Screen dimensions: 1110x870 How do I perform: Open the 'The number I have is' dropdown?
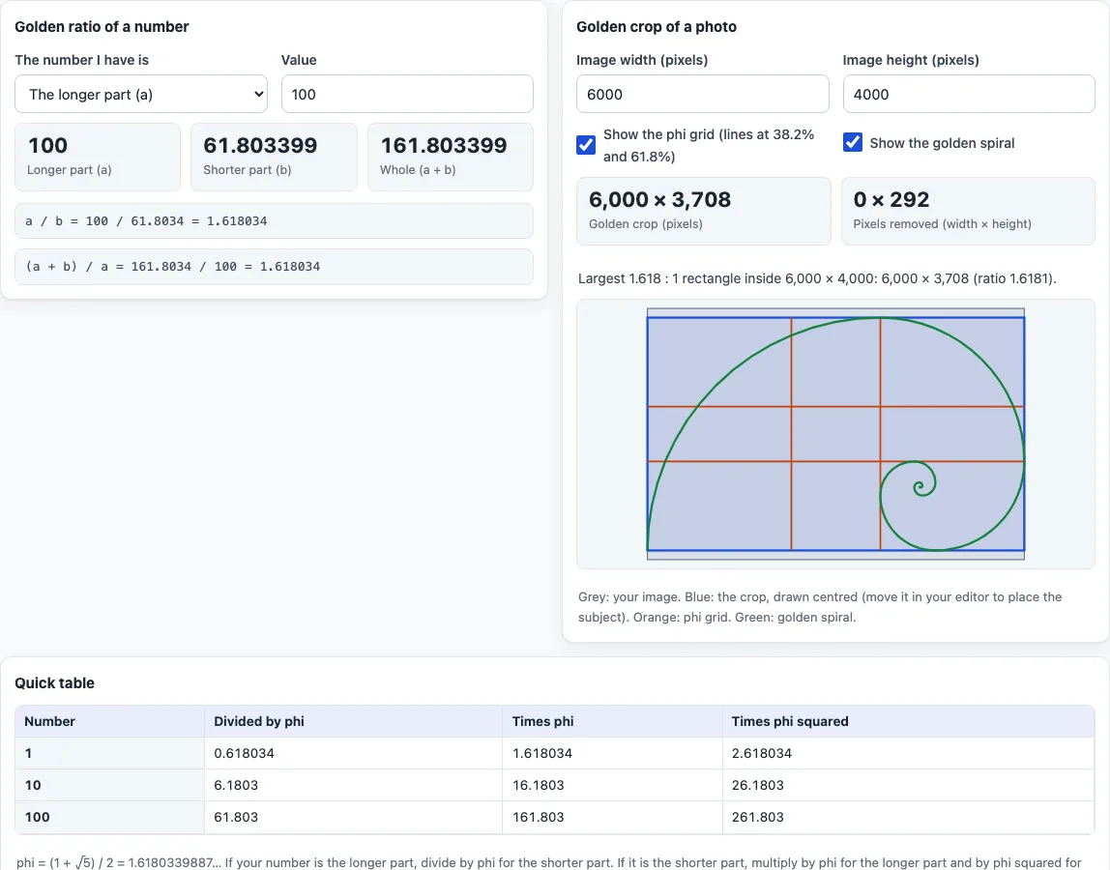(141, 94)
